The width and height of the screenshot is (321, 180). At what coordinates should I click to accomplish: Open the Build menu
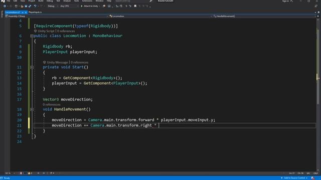(41, 1)
